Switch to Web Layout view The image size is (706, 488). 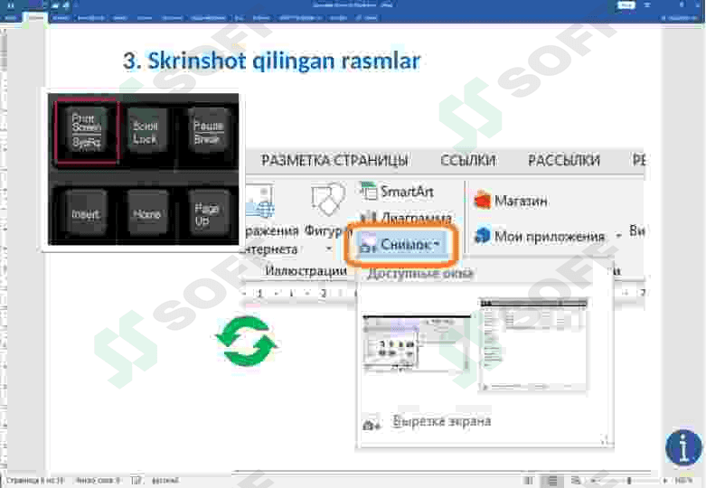[576, 482]
